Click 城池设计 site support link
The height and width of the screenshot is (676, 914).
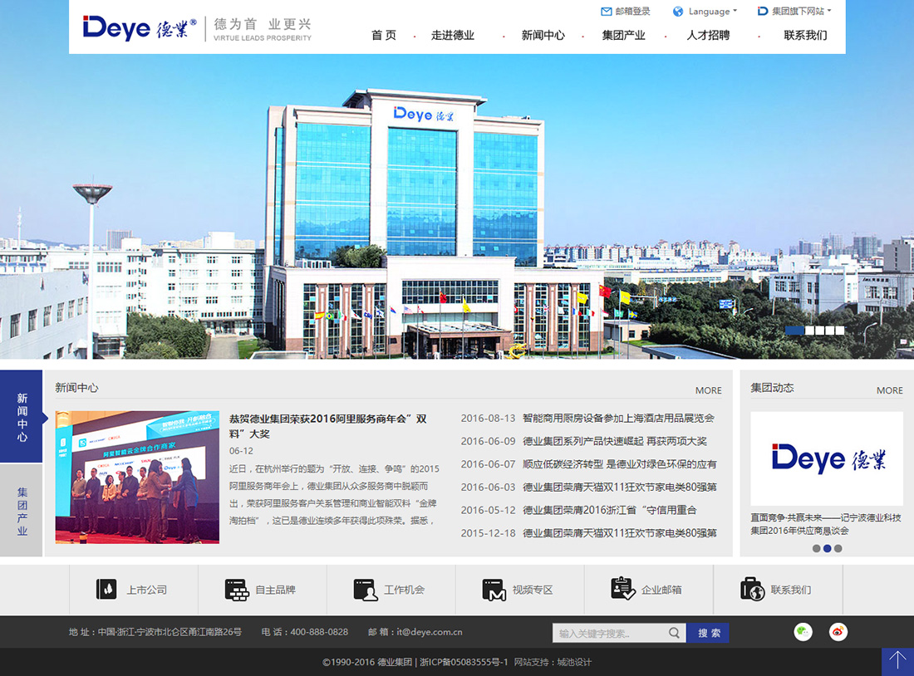point(574,662)
